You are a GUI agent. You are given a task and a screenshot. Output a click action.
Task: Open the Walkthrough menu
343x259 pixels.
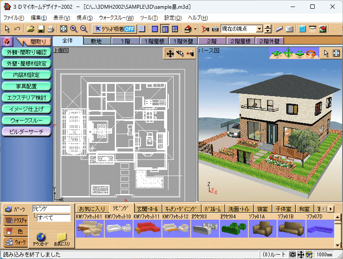click(x=116, y=18)
